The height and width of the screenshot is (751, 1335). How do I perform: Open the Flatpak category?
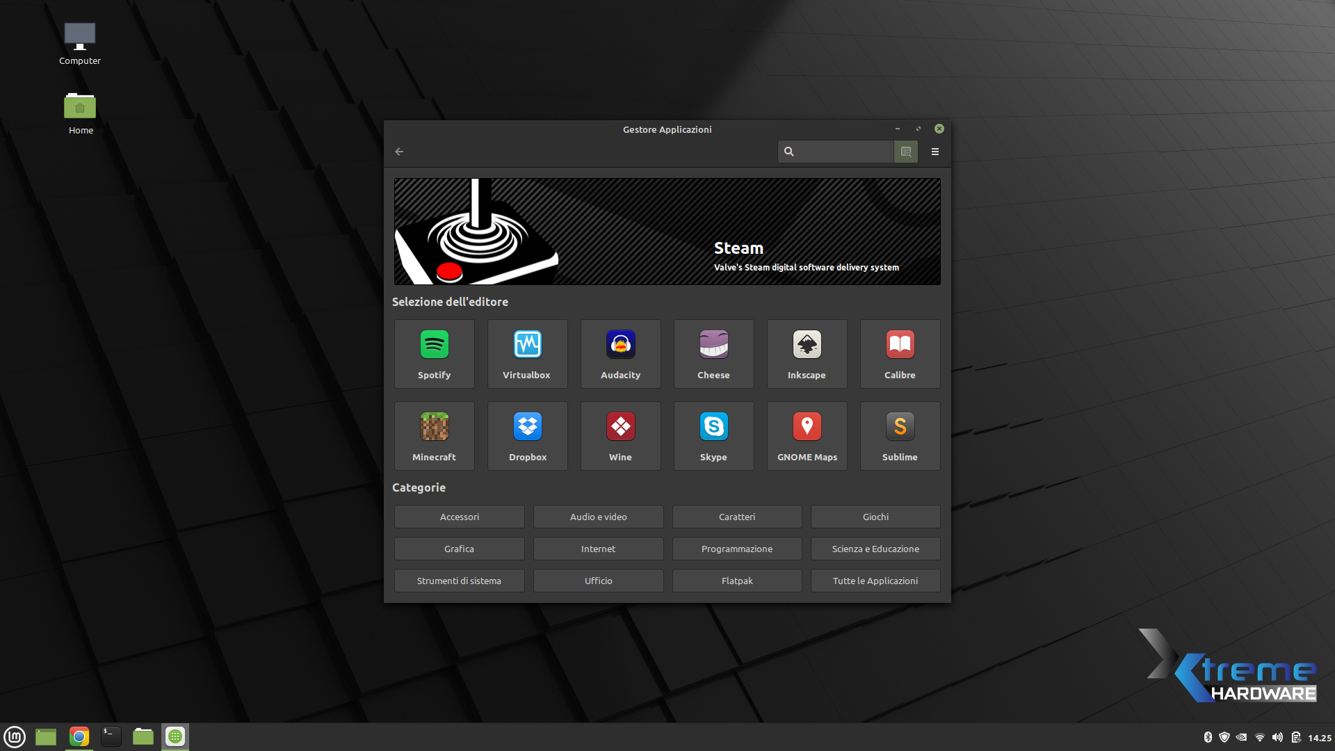pyautogui.click(x=736, y=581)
